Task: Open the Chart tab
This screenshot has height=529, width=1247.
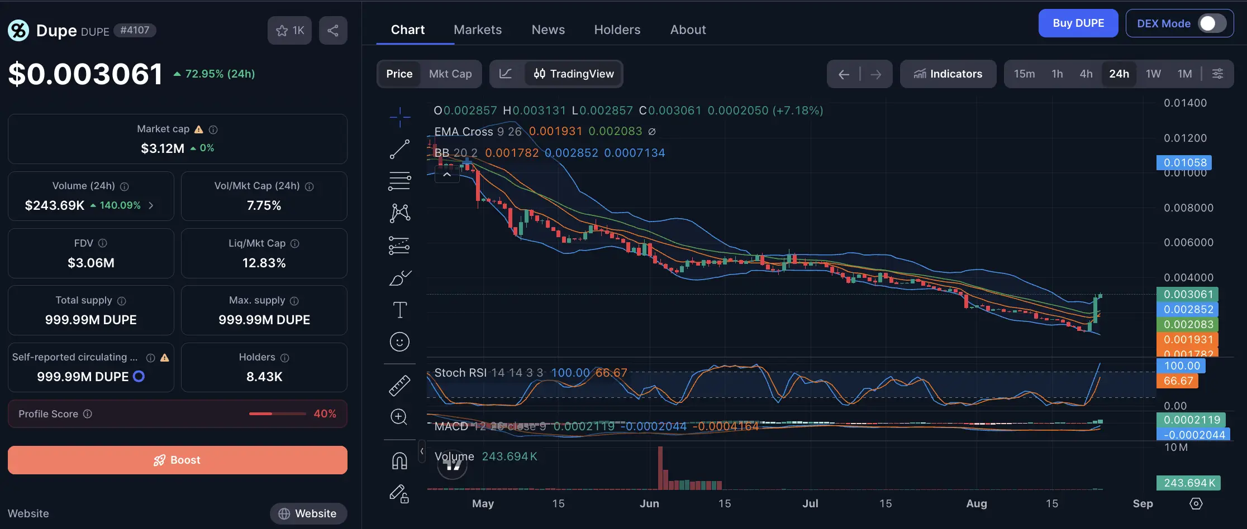Action: (x=408, y=30)
